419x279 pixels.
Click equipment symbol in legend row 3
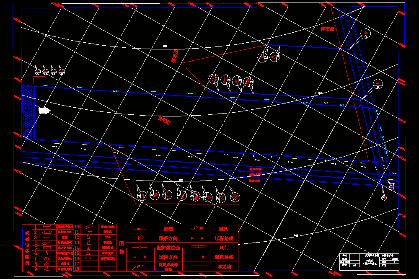pos(47,237)
